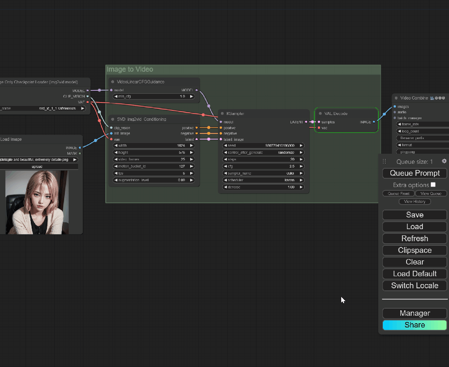The image size is (449, 367).
Task: Click the VAE Decode vae input socket
Action: pos(319,128)
